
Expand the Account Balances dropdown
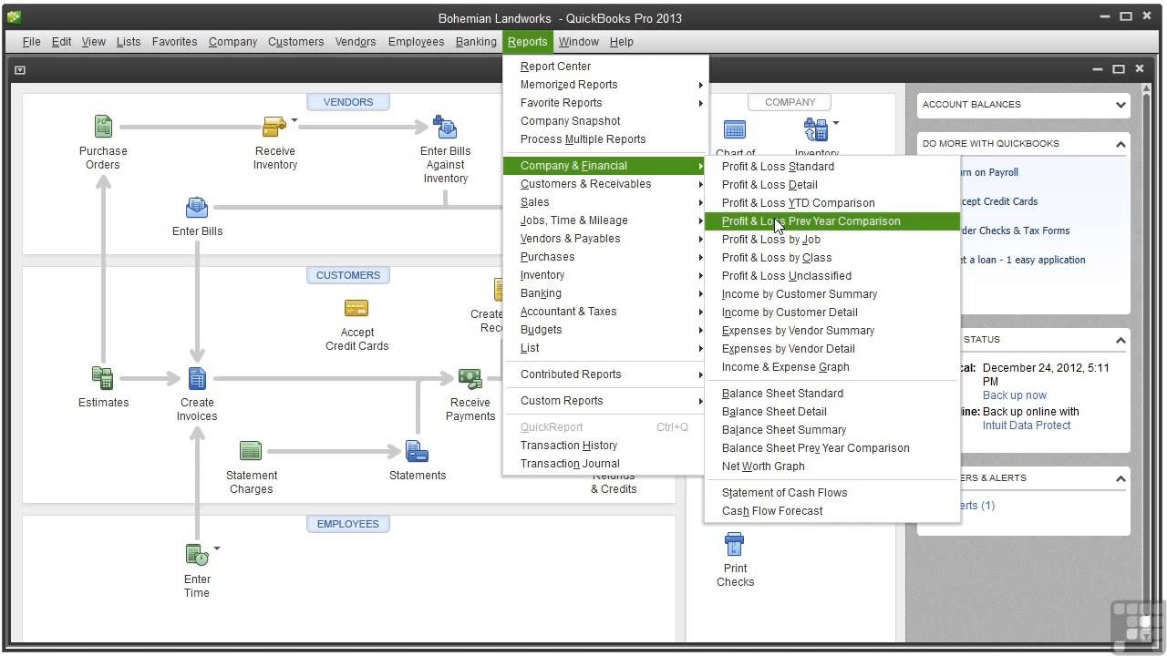pos(1124,105)
